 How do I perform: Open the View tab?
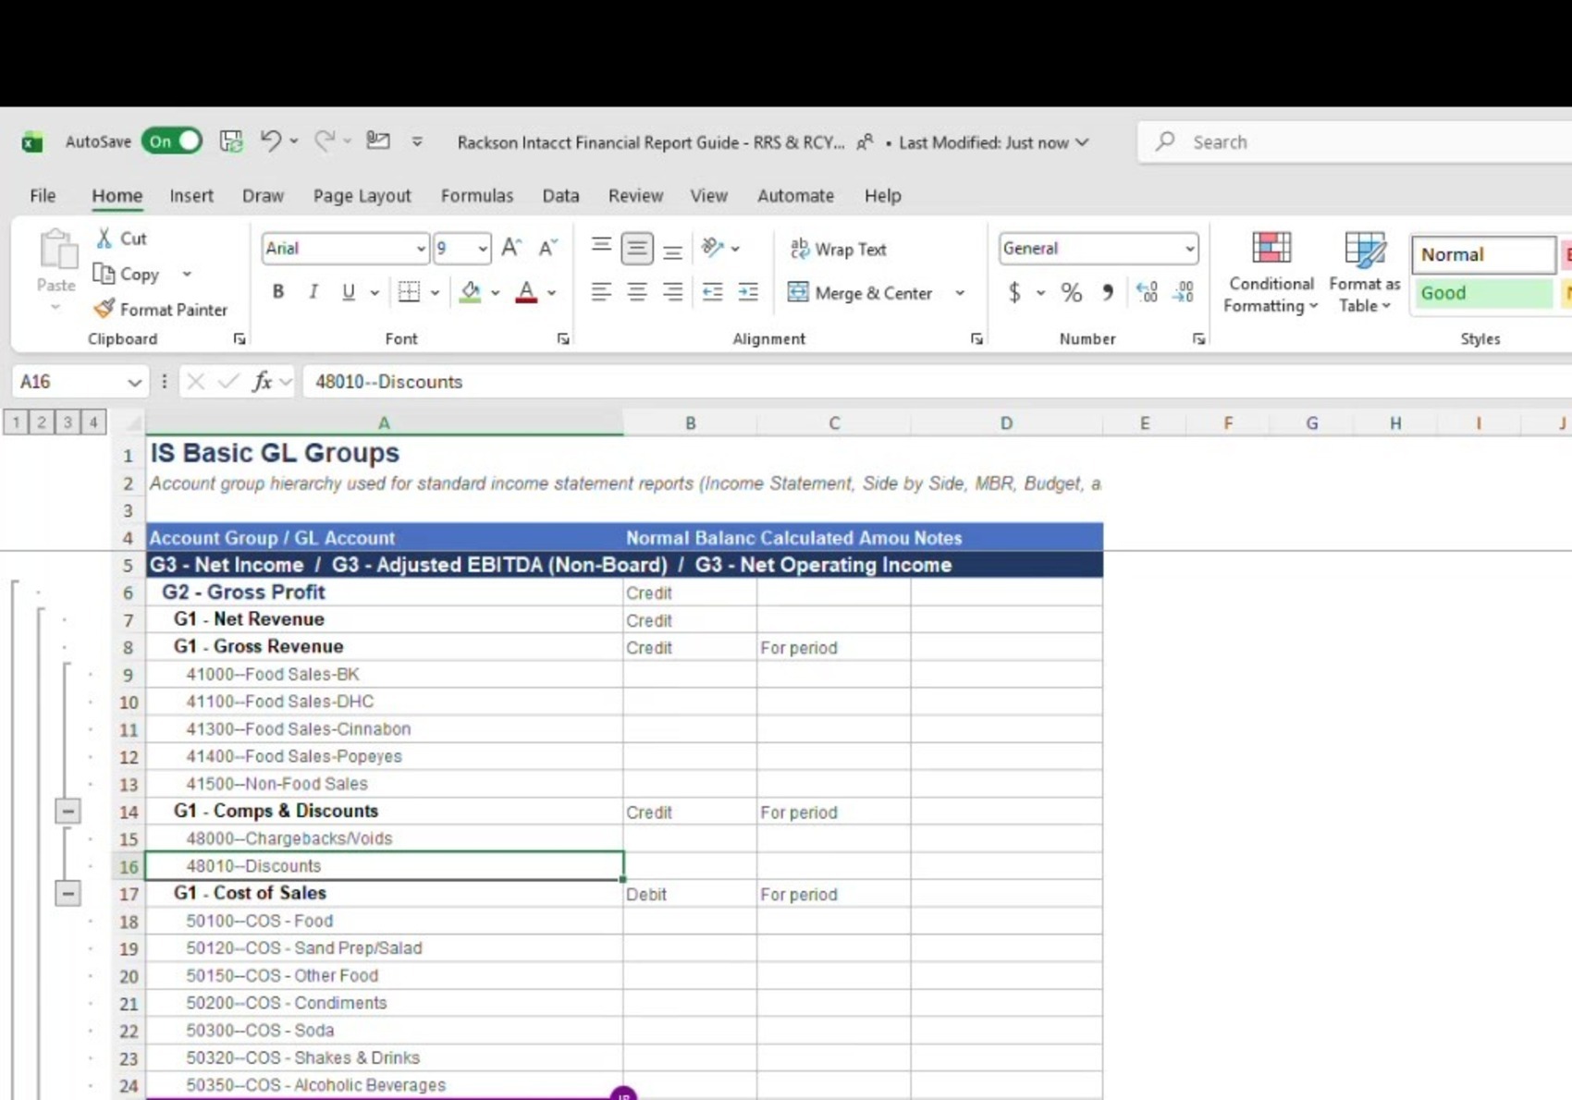point(708,195)
